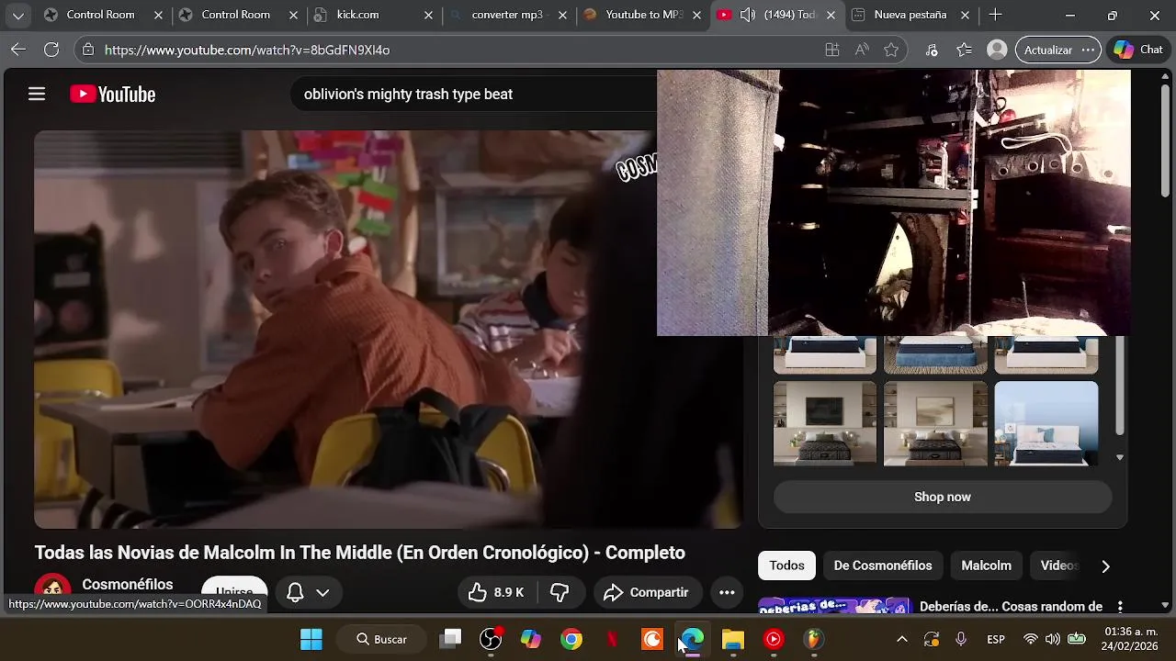Screen dimensions: 1176x661
Task: Show more filter chips arrow
Action: (x=1105, y=566)
